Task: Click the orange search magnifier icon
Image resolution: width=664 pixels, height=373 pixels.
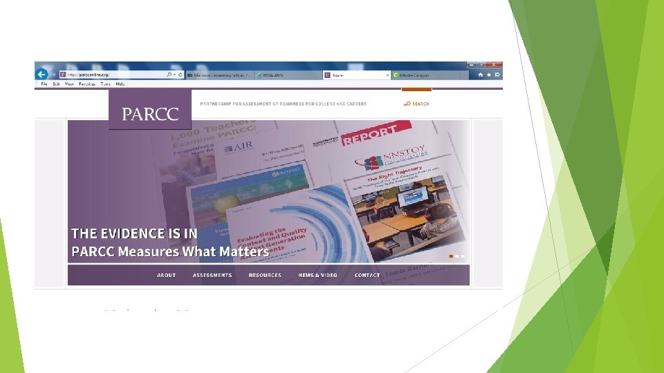Action: [x=407, y=104]
